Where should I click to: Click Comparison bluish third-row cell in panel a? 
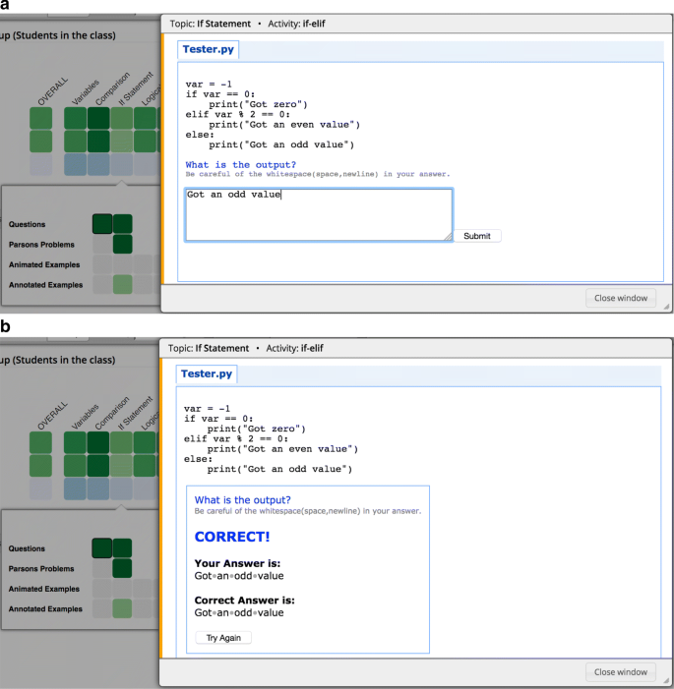click(98, 165)
